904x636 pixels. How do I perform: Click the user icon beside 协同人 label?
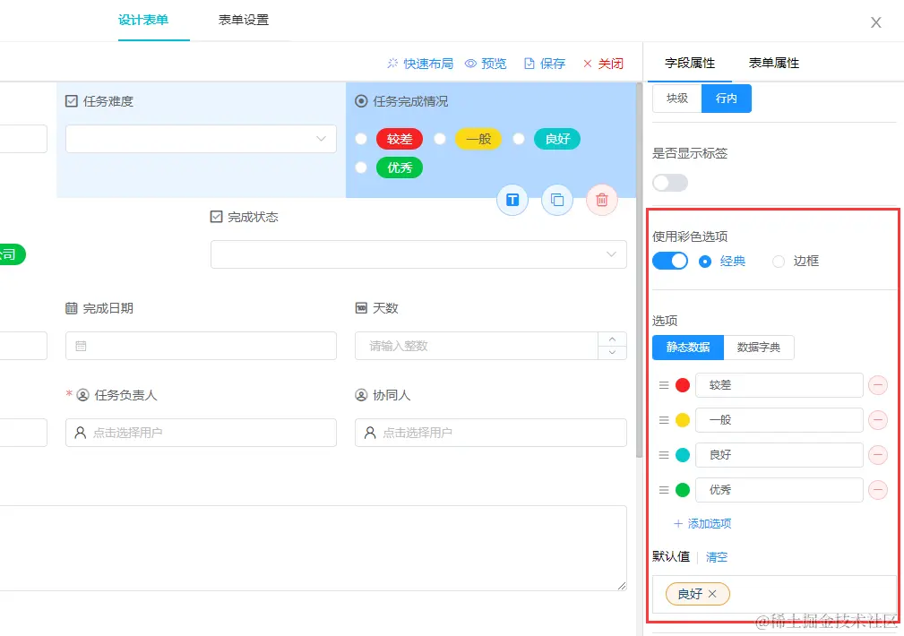(x=361, y=395)
